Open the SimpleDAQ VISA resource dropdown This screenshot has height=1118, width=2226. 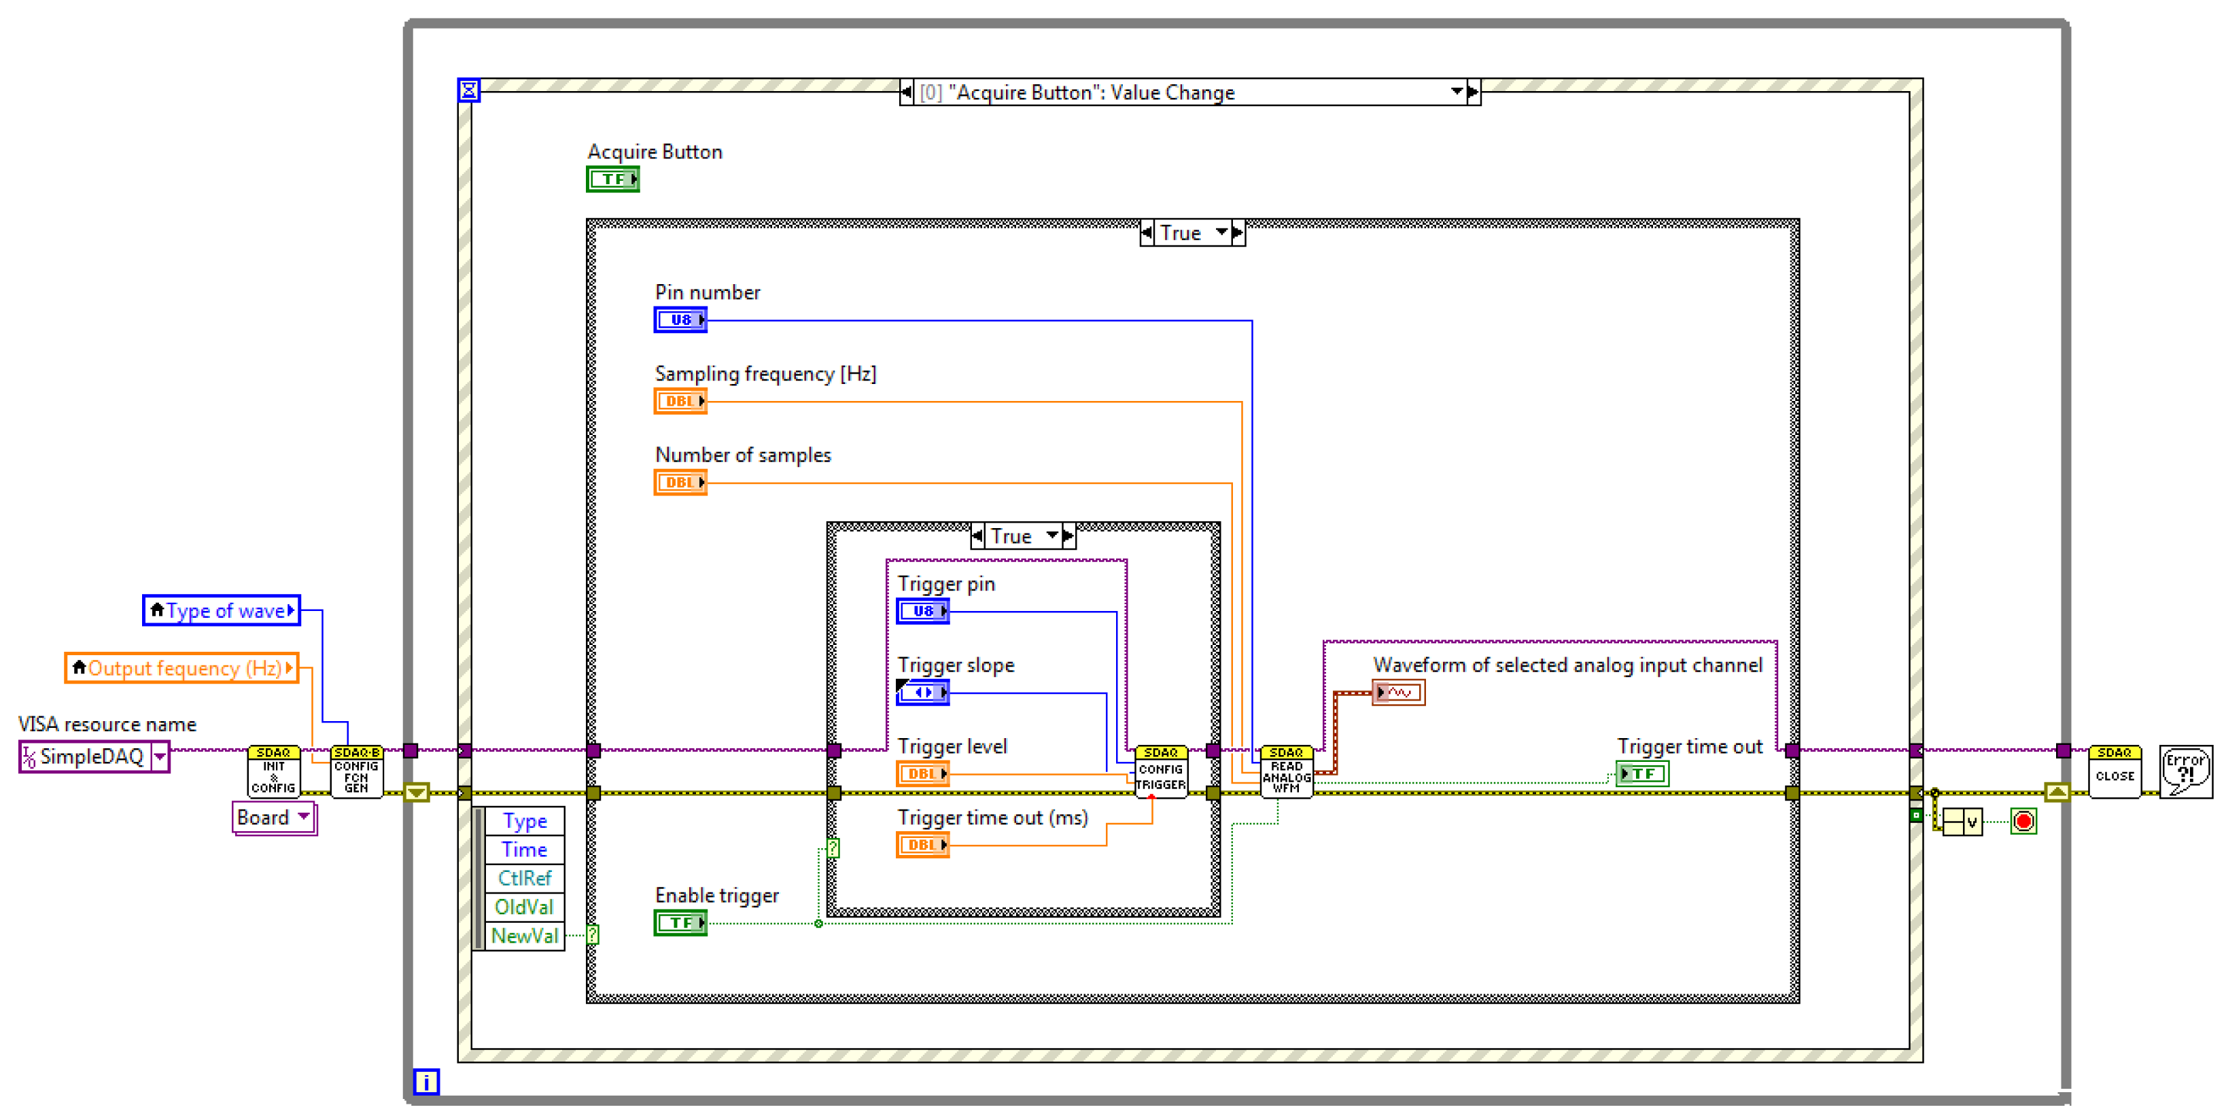pos(160,757)
